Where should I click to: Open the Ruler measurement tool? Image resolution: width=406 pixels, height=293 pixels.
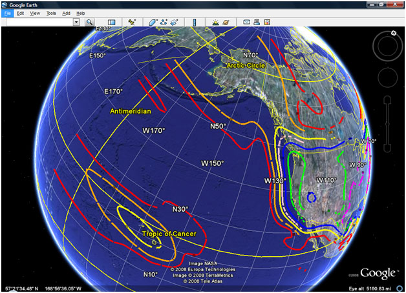click(194, 23)
